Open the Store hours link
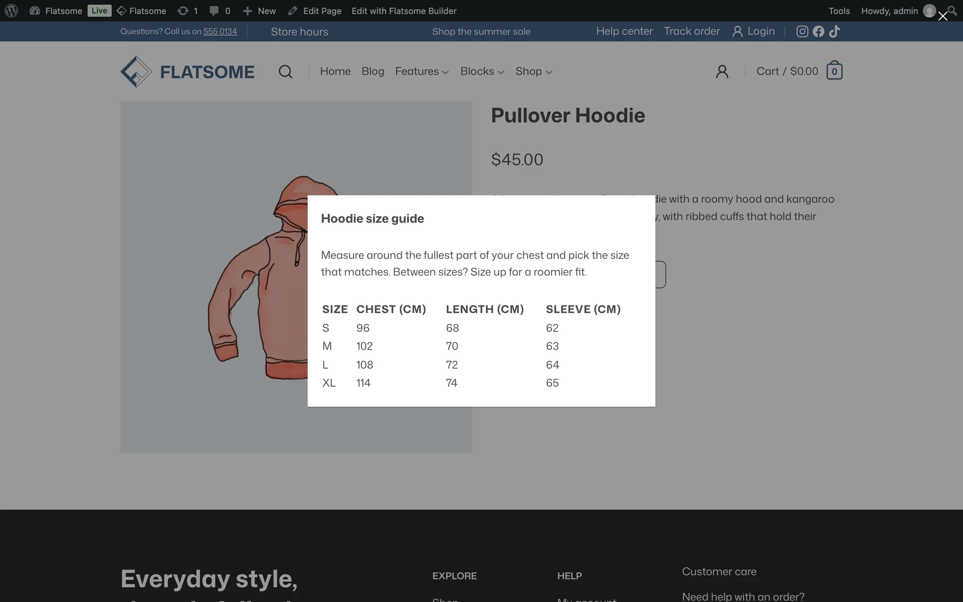 click(x=300, y=32)
